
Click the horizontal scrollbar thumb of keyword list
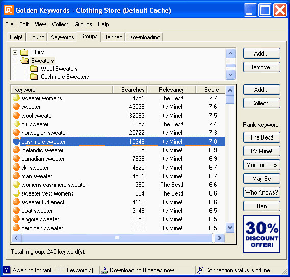117,238
